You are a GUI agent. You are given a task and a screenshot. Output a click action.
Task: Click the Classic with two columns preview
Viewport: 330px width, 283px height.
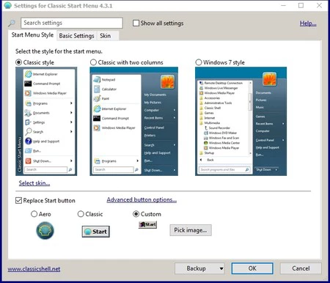coord(134,122)
